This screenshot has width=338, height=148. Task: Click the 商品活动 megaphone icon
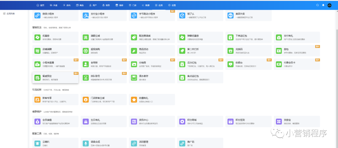[x=134, y=51]
